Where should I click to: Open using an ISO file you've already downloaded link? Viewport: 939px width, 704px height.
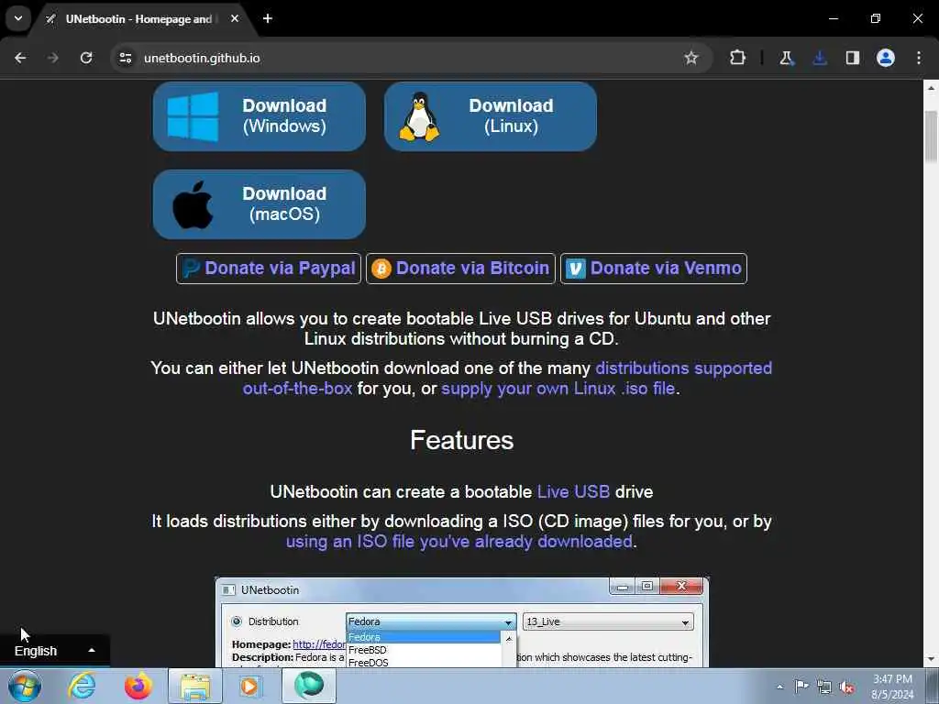point(458,542)
